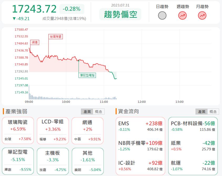This screenshot has height=176, width=222.
Task: Keep 產業 view selected in 資金流向 panel
Action: point(202,111)
